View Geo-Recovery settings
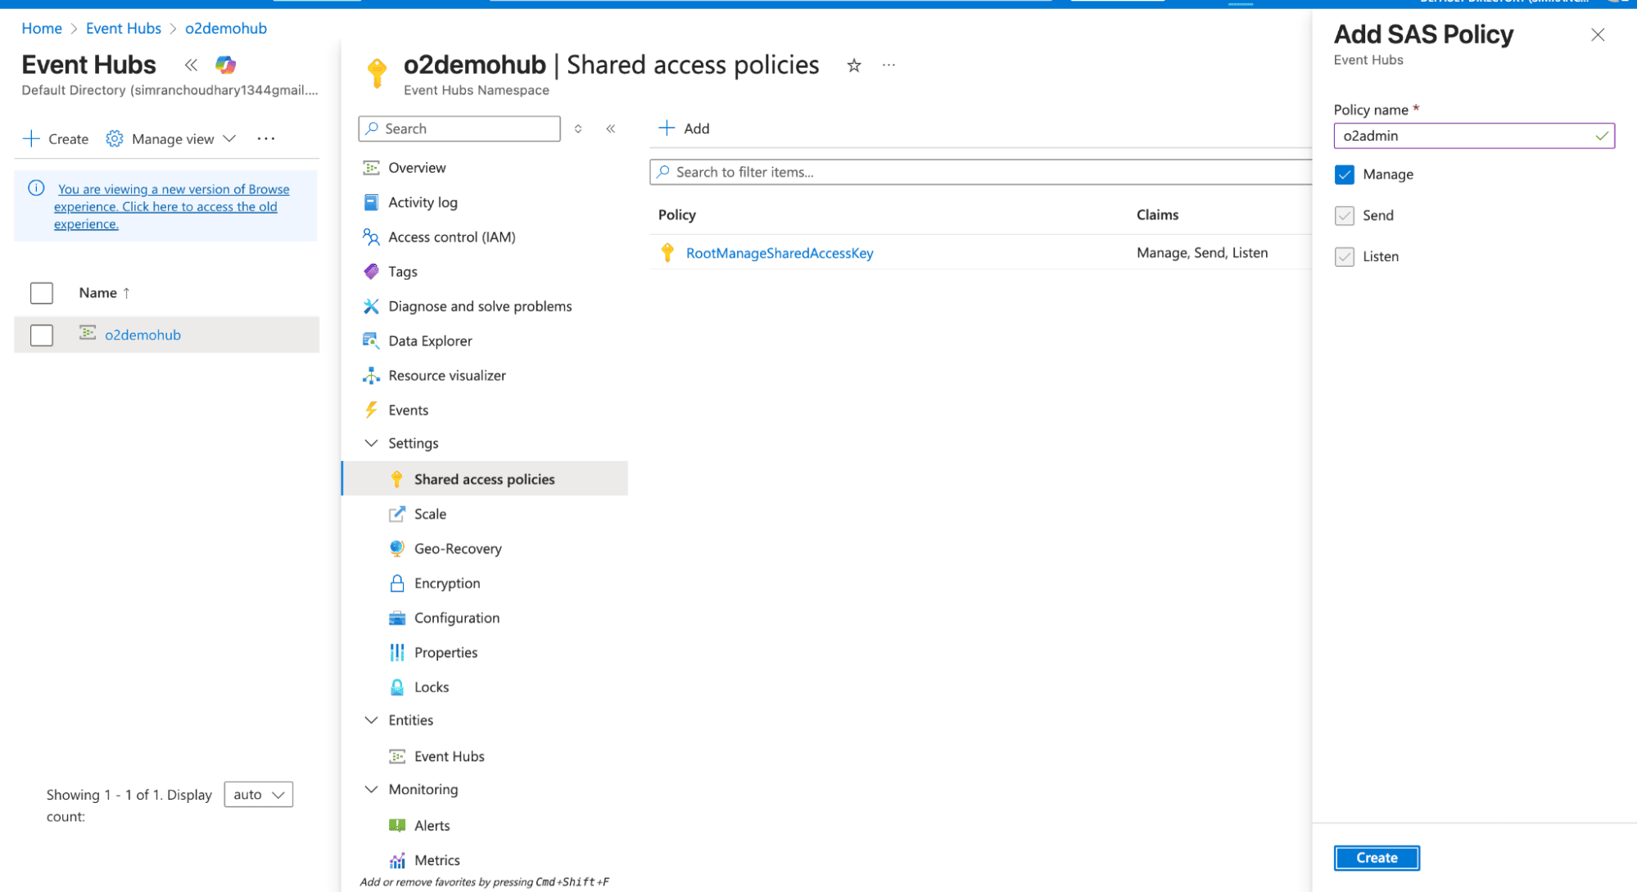Image resolution: width=1637 pixels, height=893 pixels. pyautogui.click(x=458, y=548)
